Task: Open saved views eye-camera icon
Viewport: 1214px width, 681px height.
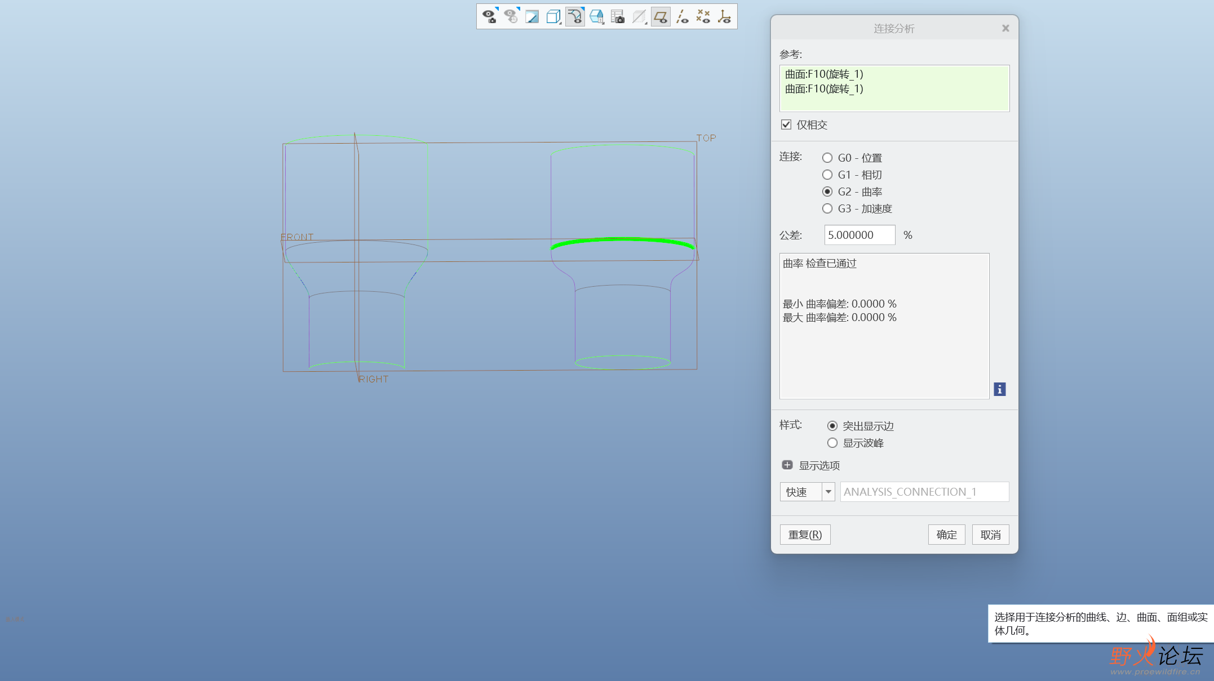Action: click(x=489, y=17)
